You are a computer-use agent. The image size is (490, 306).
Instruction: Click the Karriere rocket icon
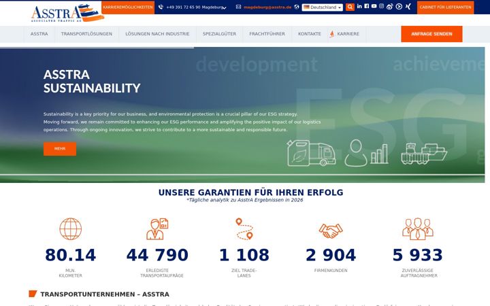click(x=332, y=34)
